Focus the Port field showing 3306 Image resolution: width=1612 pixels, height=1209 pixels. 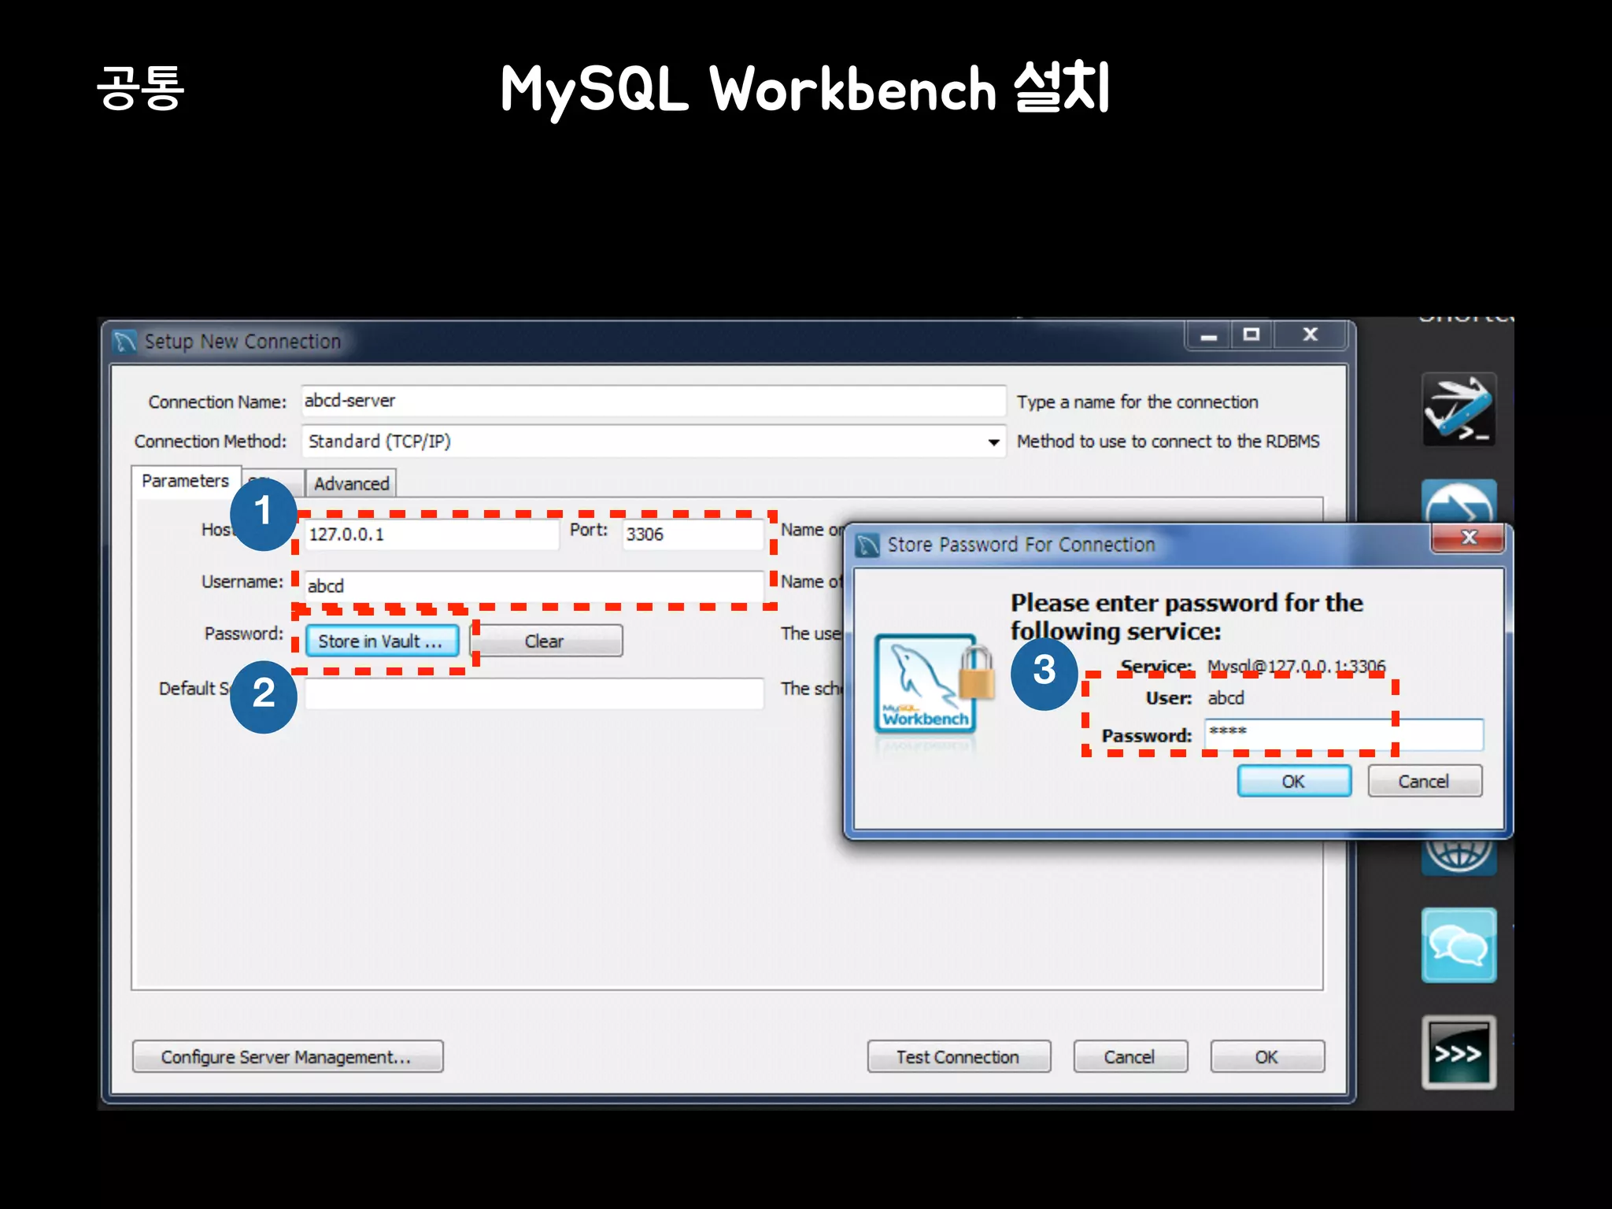tap(691, 534)
